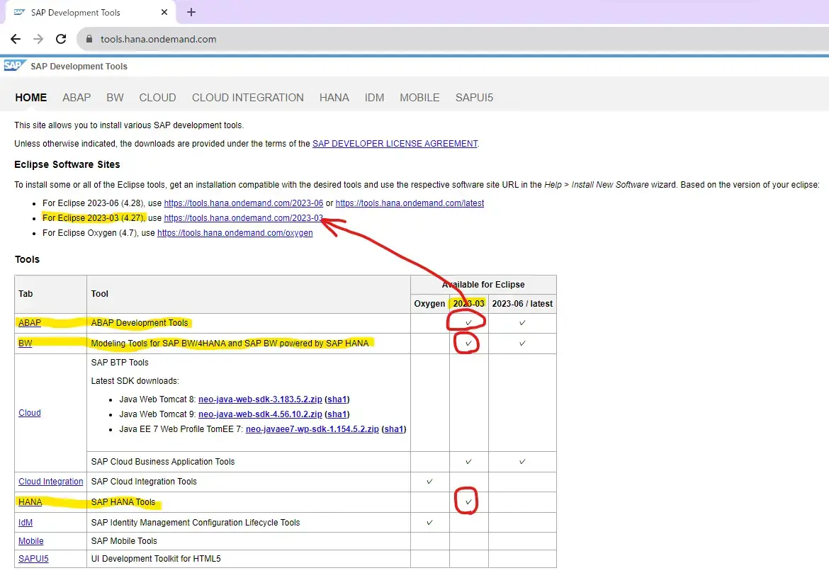Click the BW link in the Tools table
This screenshot has width=829, height=573.
[x=26, y=343]
